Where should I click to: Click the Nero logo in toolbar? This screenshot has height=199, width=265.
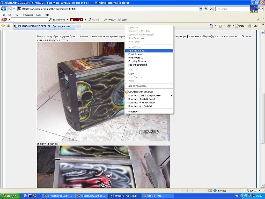pyautogui.click(x=77, y=19)
